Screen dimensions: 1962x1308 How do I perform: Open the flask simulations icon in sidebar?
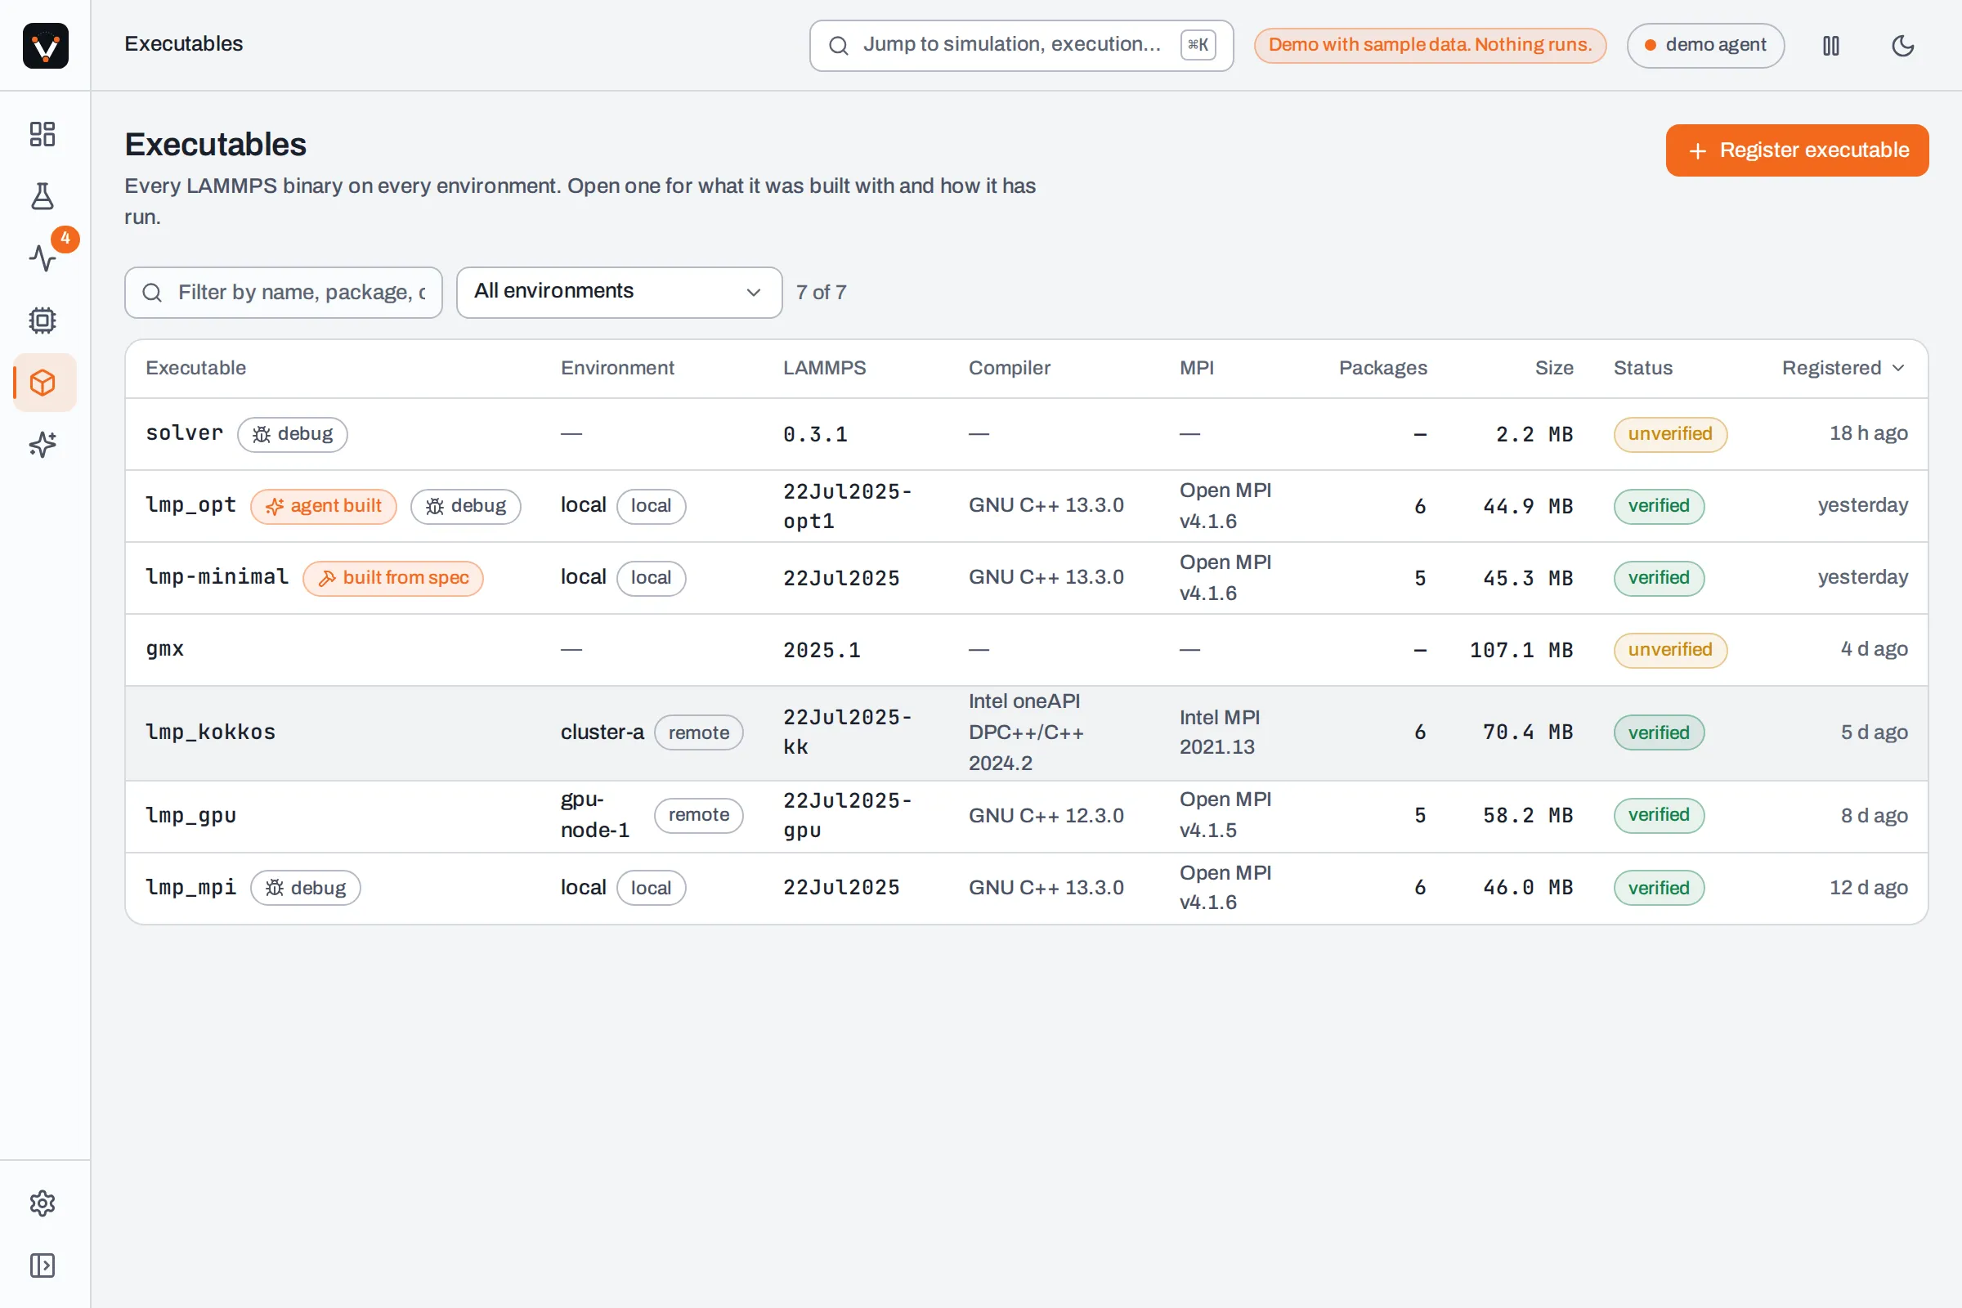43,196
